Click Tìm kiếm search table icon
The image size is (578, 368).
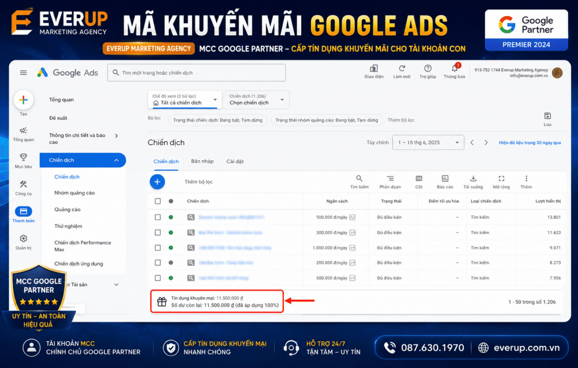click(x=359, y=179)
